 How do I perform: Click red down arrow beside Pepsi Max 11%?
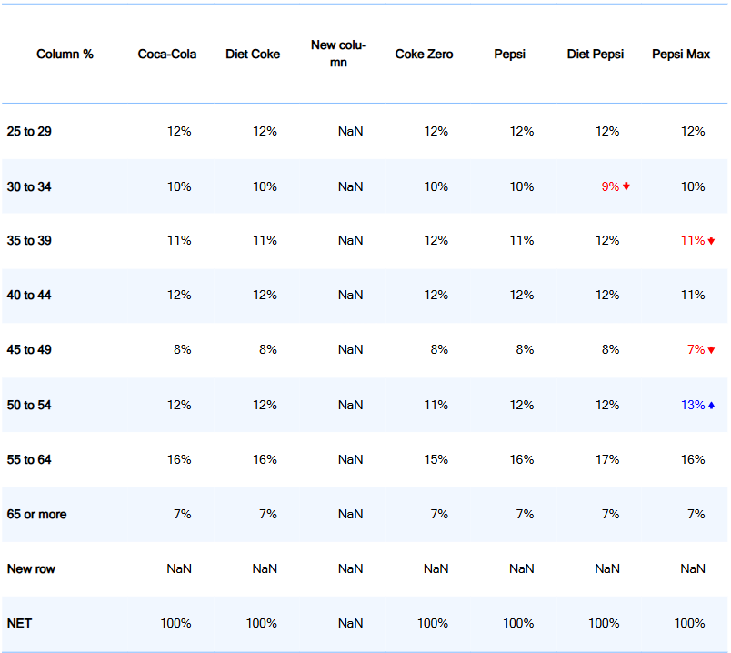pos(711,241)
